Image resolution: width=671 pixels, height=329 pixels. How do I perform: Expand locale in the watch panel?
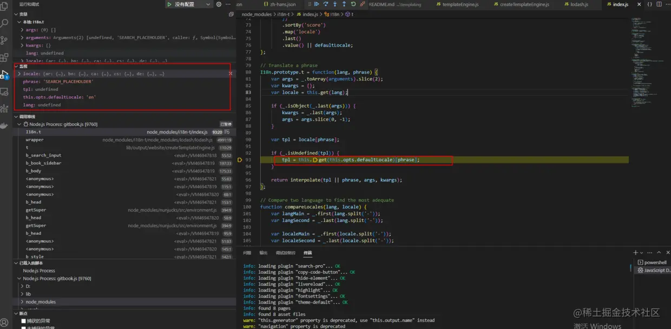tap(20, 74)
